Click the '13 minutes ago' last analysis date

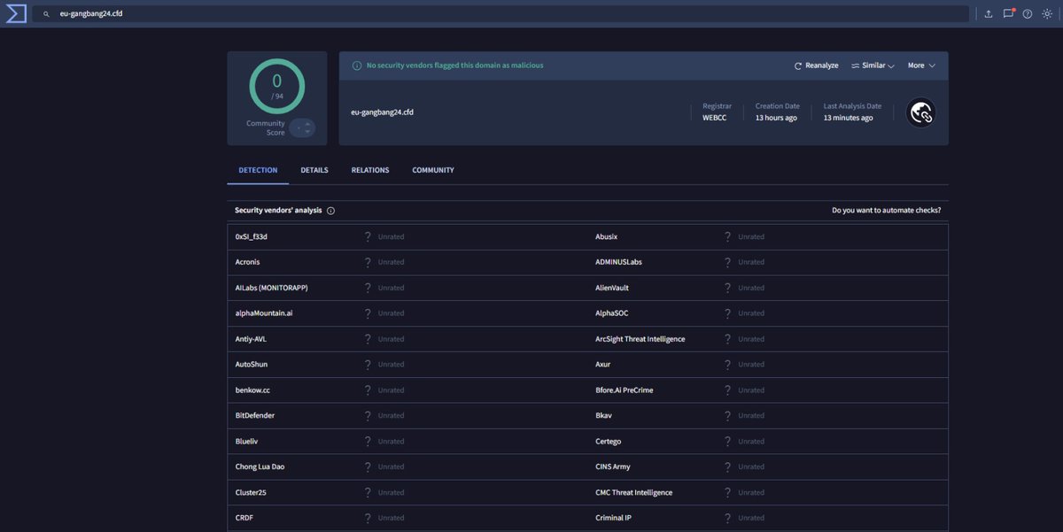pyautogui.click(x=848, y=118)
